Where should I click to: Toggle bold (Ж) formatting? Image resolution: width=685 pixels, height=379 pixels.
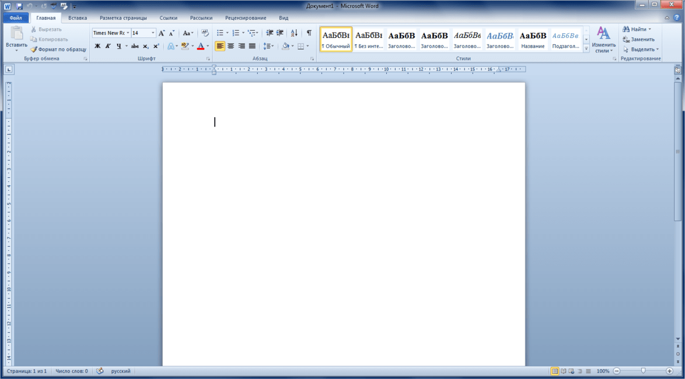pyautogui.click(x=97, y=46)
